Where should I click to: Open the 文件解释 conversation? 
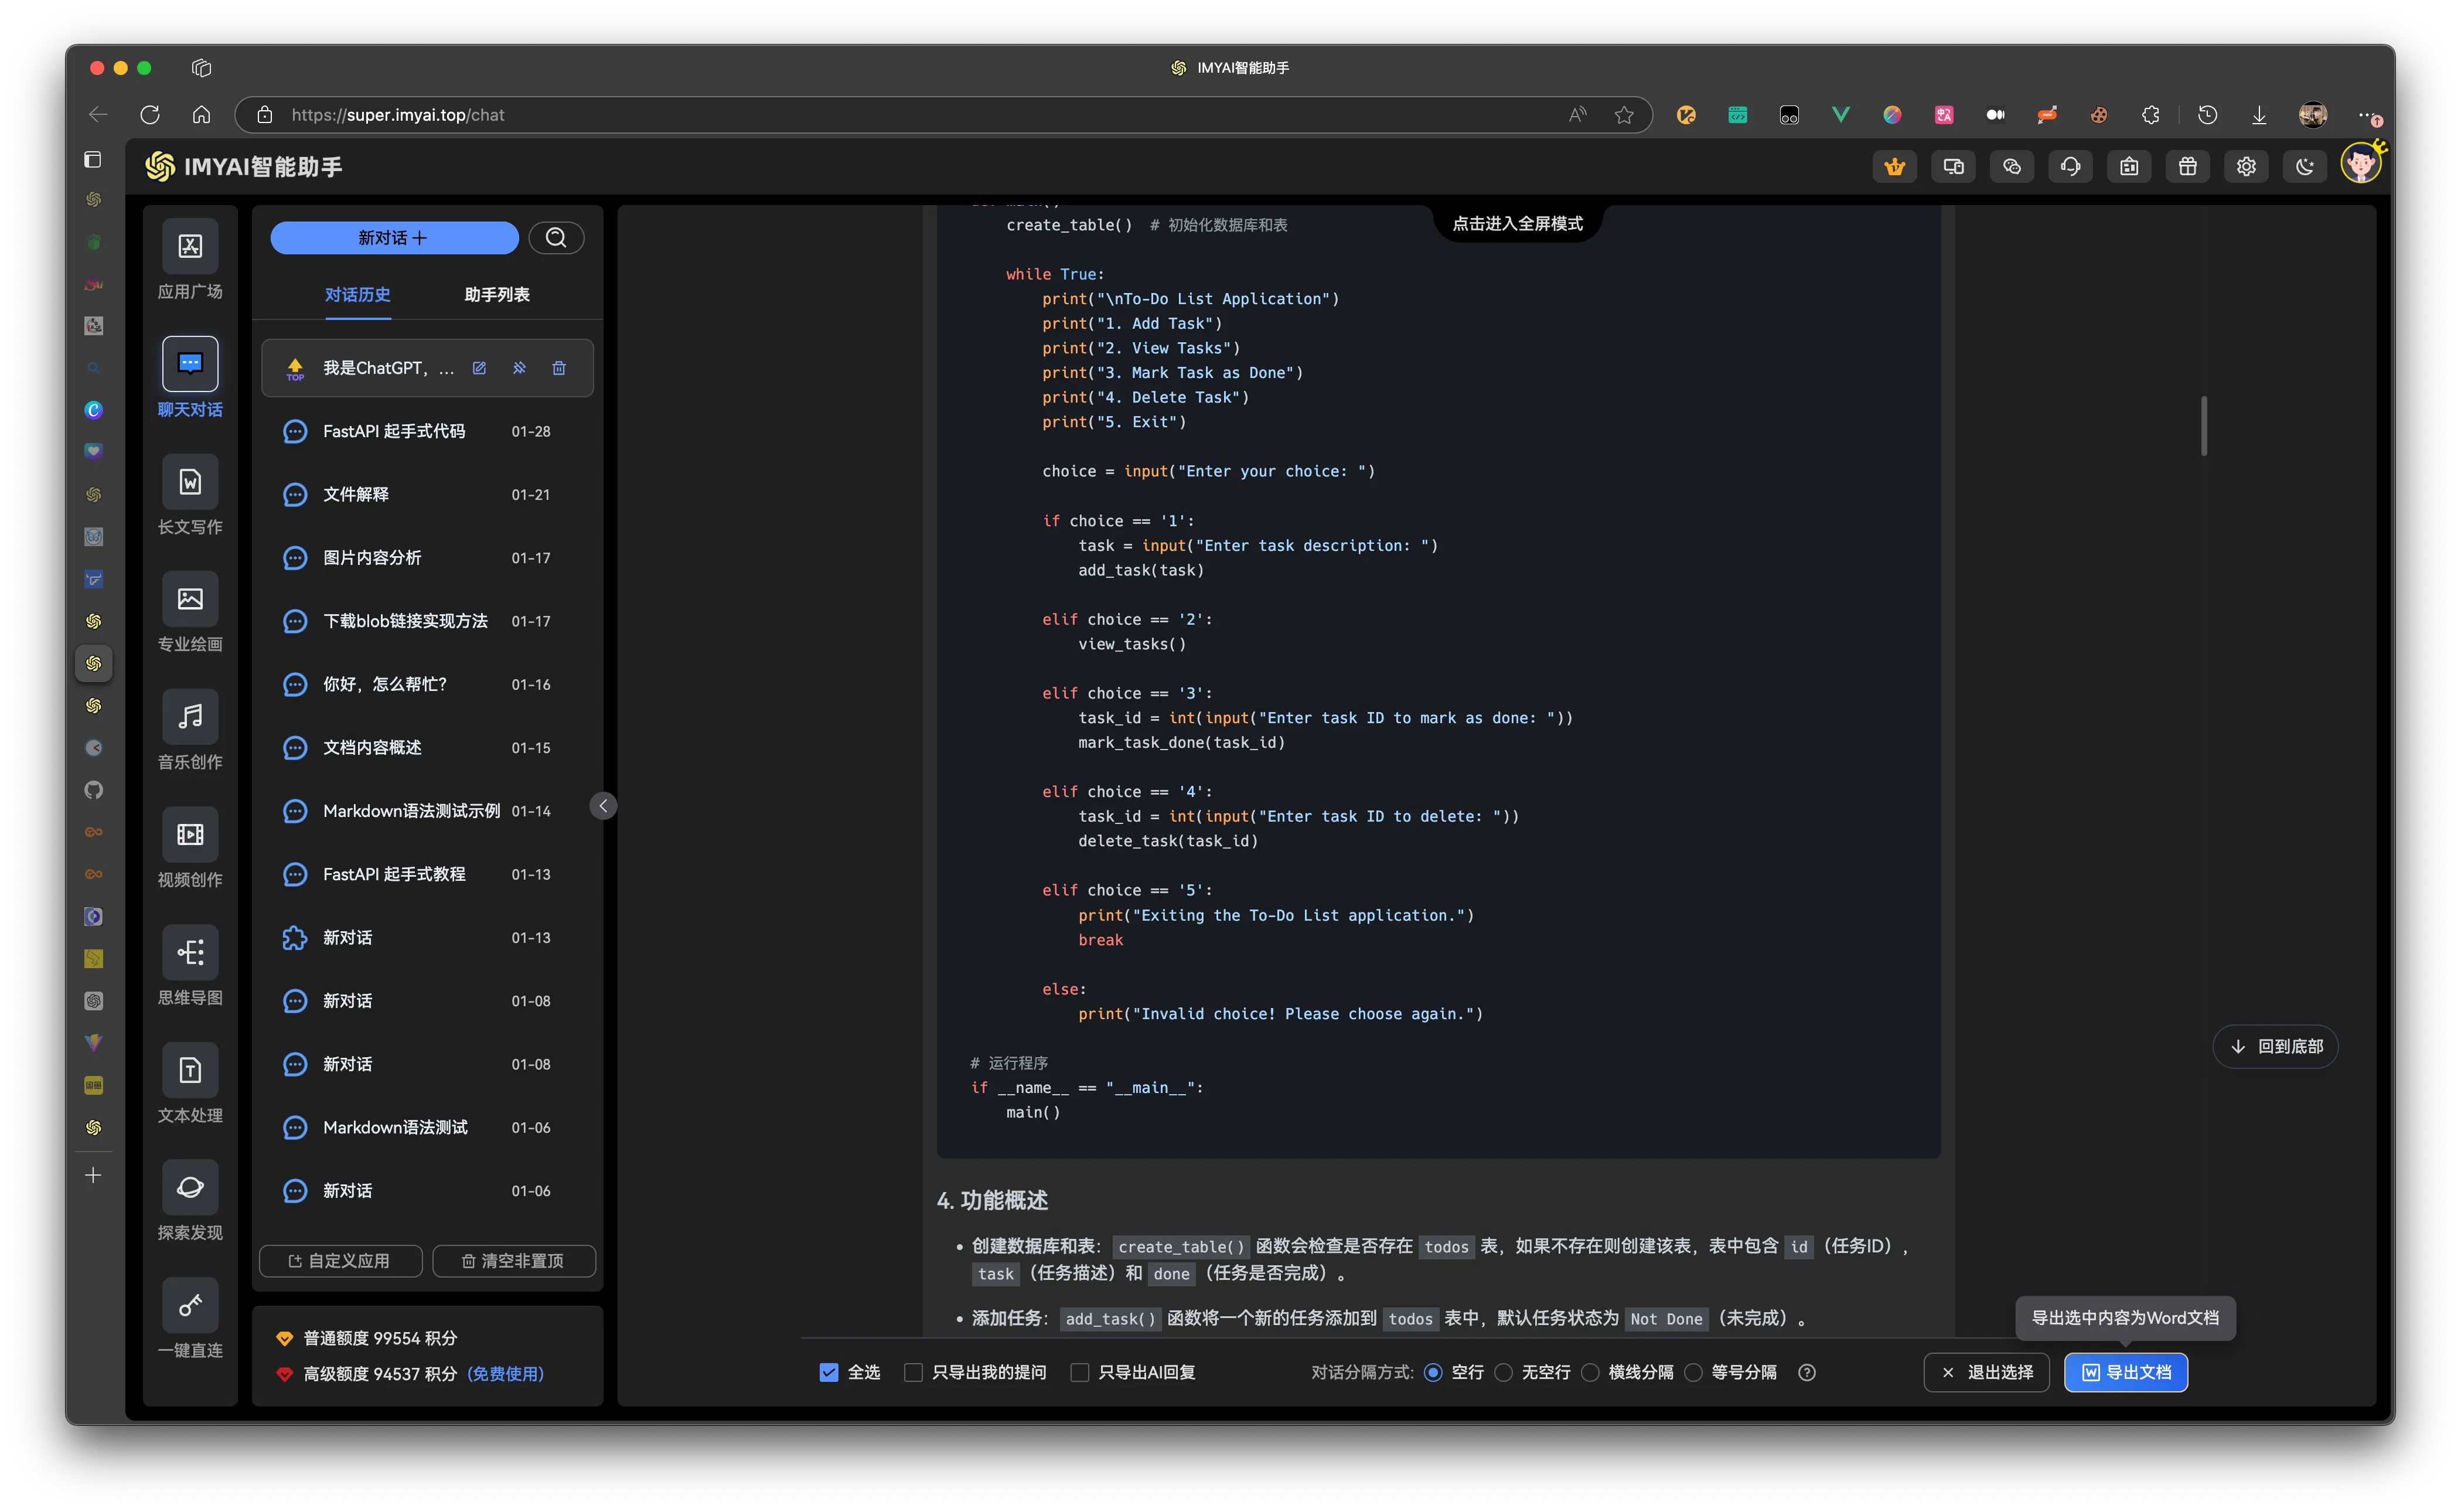[x=427, y=494]
